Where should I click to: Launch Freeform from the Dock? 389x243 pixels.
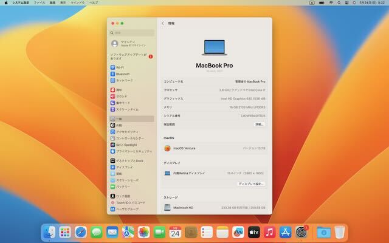[238, 232]
